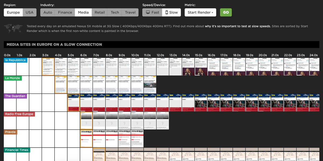The image size is (323, 161).
Task: Open Financial Times frame at 20.0s
Action: (265, 155)
